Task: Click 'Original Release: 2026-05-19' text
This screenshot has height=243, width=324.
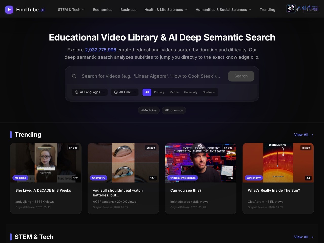Action: [265, 207]
